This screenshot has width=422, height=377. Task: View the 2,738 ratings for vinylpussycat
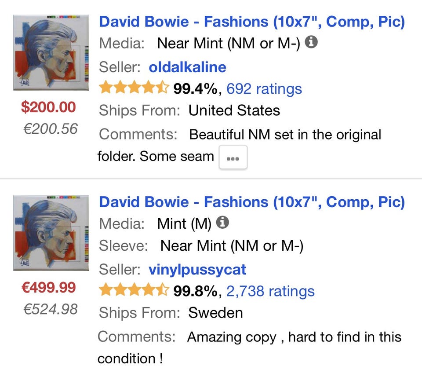270,291
